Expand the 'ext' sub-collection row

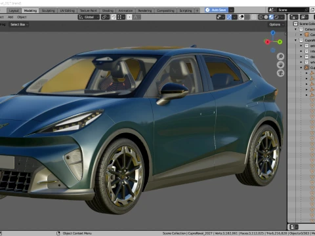pos(301,46)
